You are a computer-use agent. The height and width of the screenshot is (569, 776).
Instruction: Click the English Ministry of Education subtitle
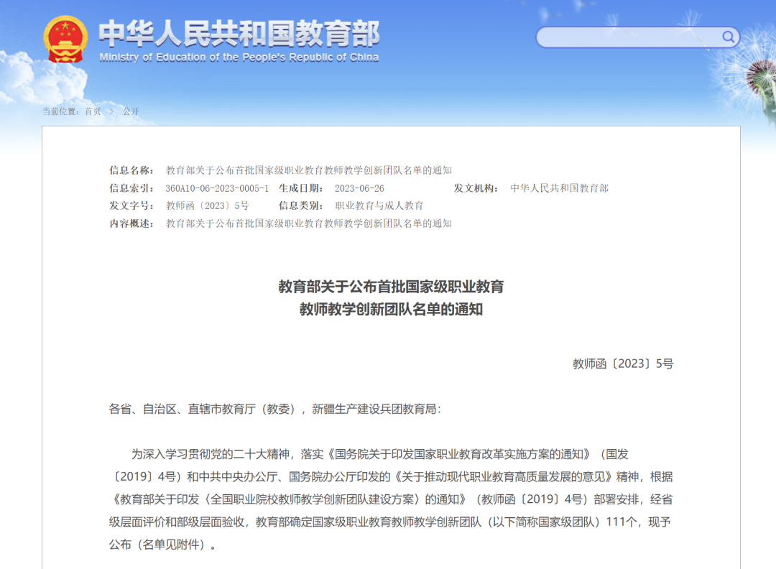239,57
